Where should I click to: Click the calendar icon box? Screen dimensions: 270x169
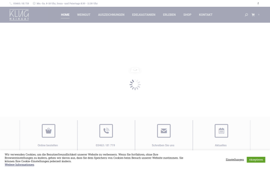click(221, 131)
